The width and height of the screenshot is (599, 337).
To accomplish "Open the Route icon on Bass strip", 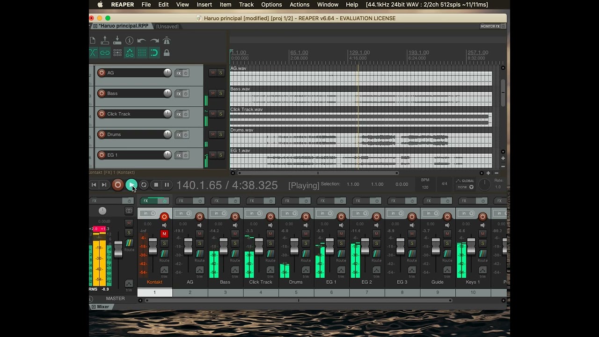I will (235, 253).
